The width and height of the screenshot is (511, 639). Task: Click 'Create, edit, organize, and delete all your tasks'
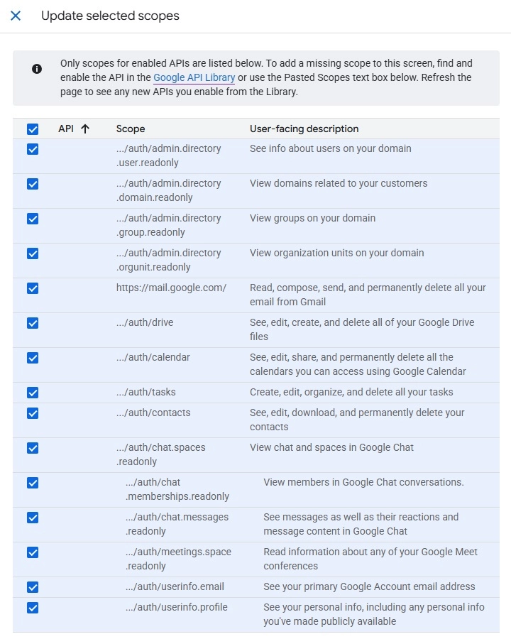[x=351, y=392]
